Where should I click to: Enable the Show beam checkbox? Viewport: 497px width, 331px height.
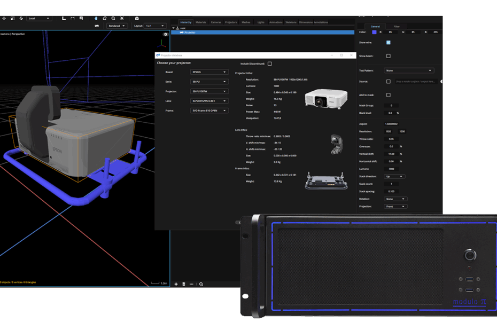tap(389, 56)
